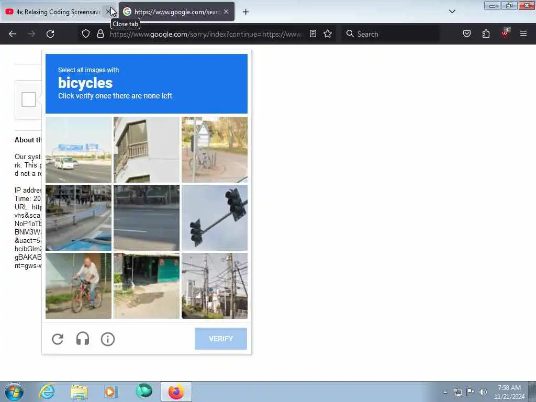Reload the current page
Viewport: 536px width, 402px height.
click(x=50, y=34)
